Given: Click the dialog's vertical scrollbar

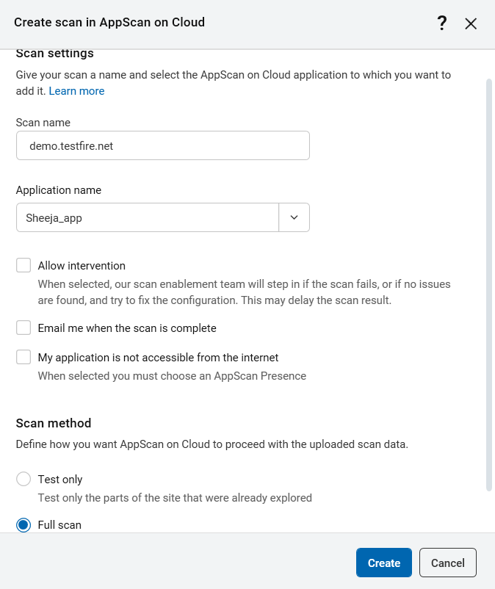Looking at the screenshot, I should (x=489, y=285).
